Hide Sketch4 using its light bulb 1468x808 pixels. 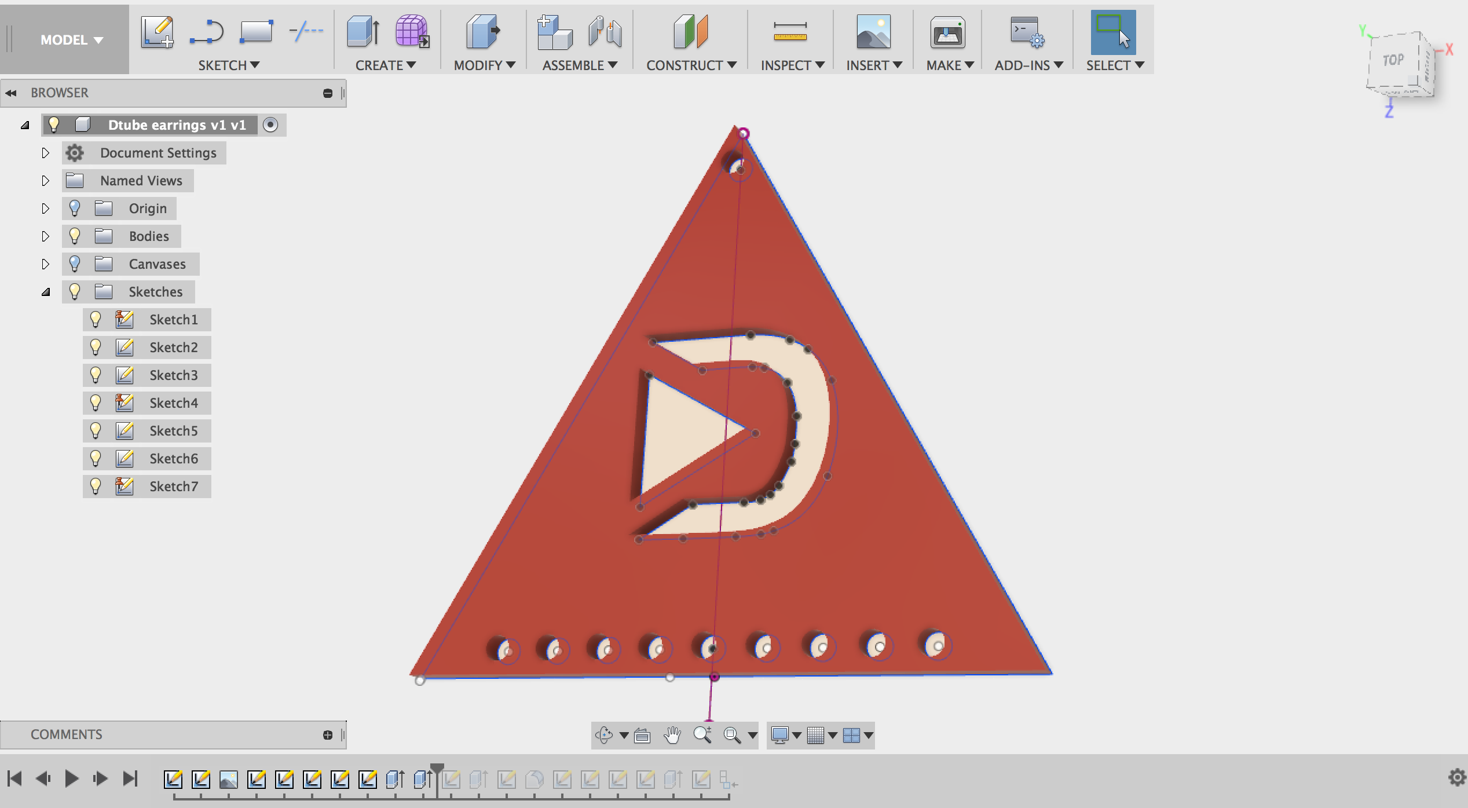point(96,403)
